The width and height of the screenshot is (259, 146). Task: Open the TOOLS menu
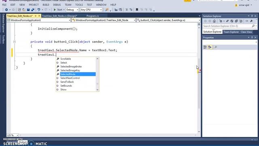[x=79, y=5]
